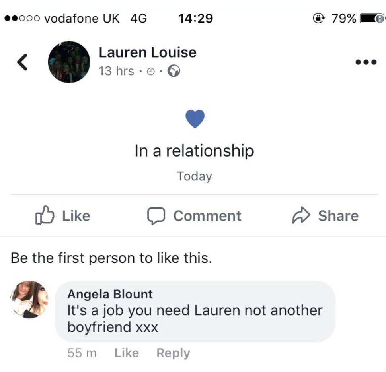Click the Like label on post

click(x=76, y=216)
